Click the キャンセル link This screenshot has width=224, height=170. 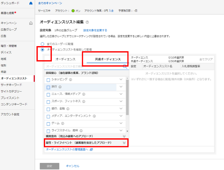point(73,166)
